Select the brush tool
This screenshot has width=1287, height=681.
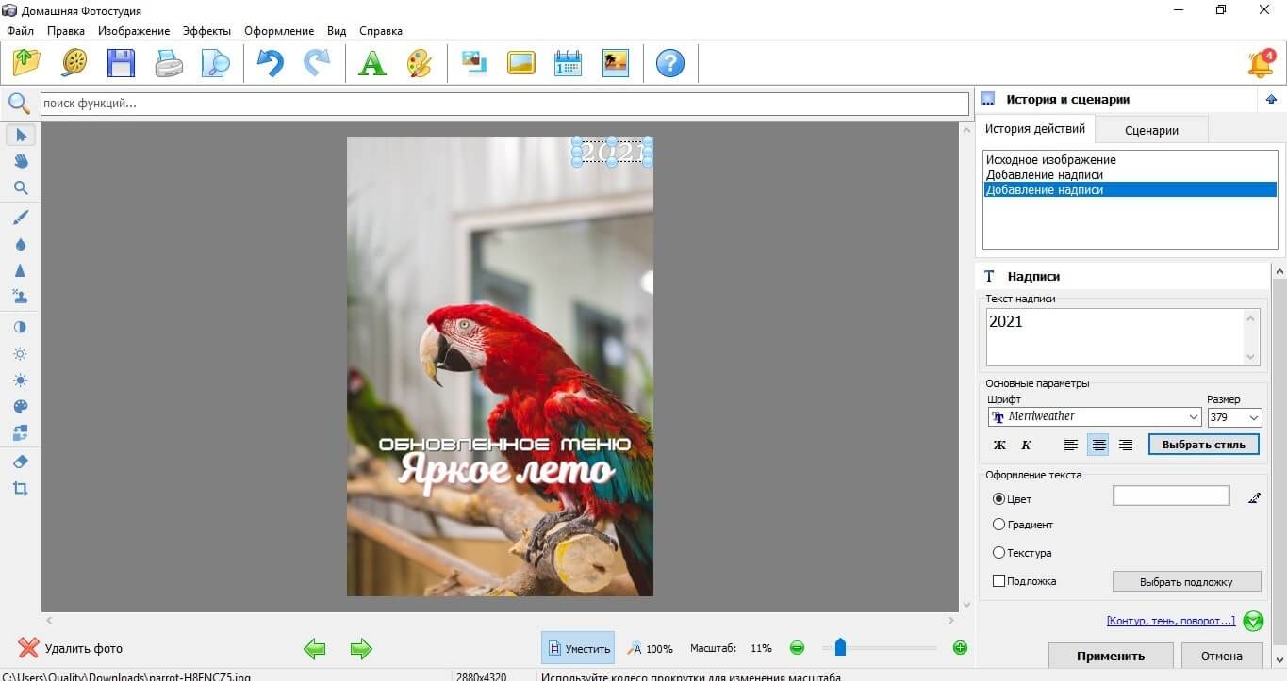pos(21,218)
